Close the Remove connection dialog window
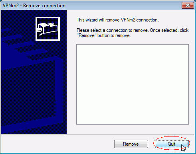196x154 pixels. coord(188,6)
